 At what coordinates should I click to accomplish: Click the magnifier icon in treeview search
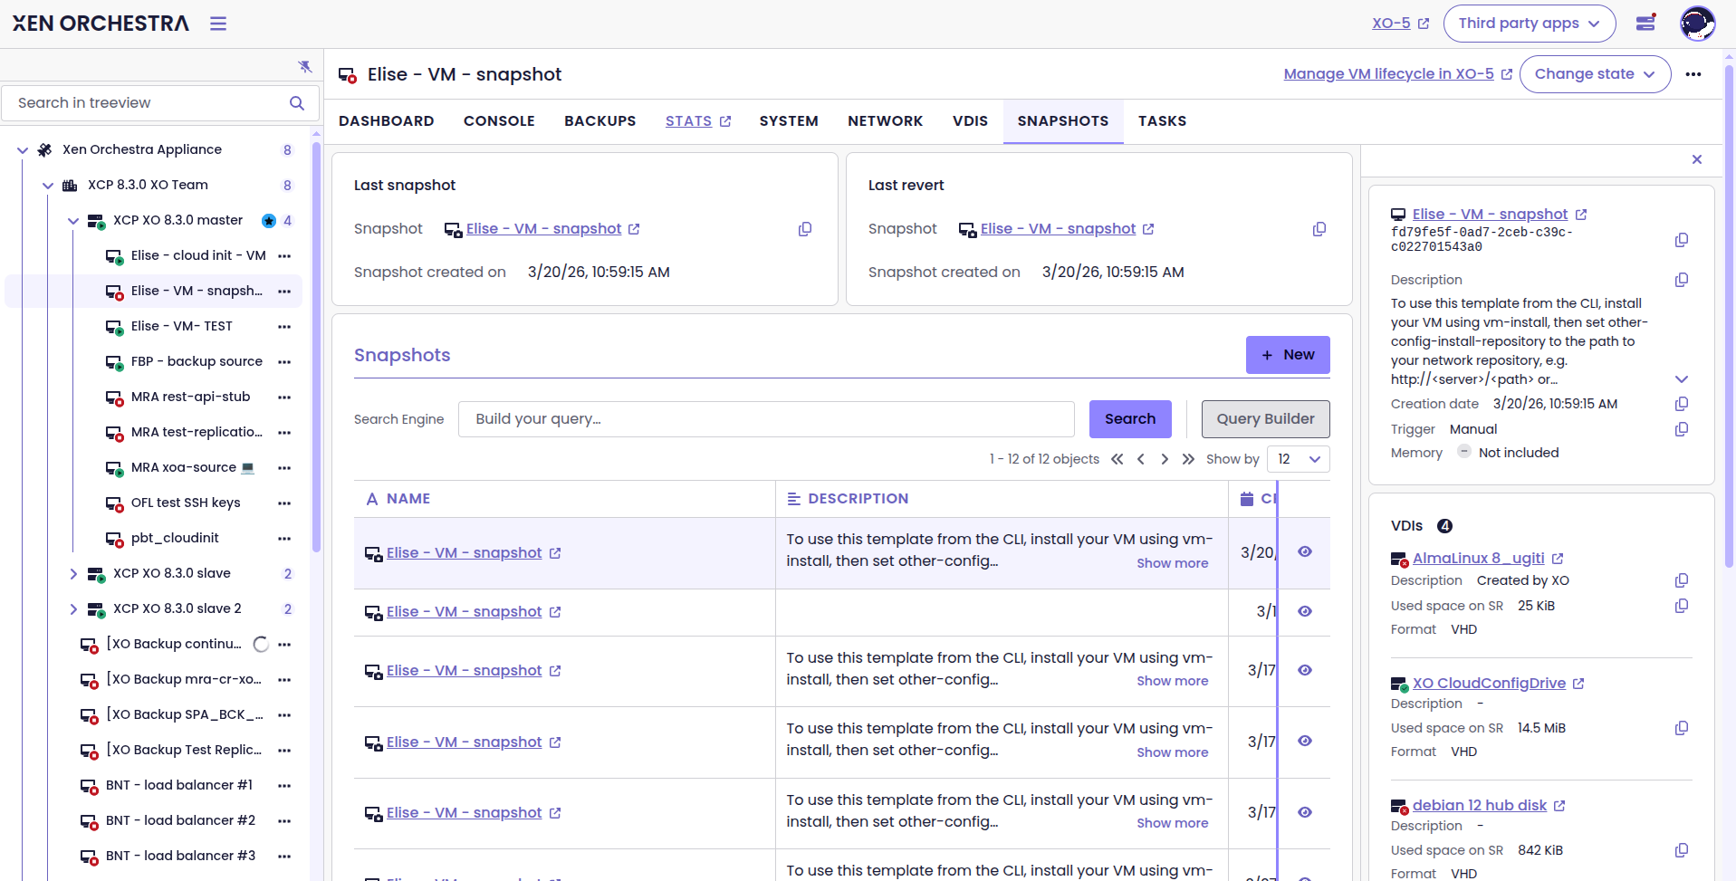297,103
